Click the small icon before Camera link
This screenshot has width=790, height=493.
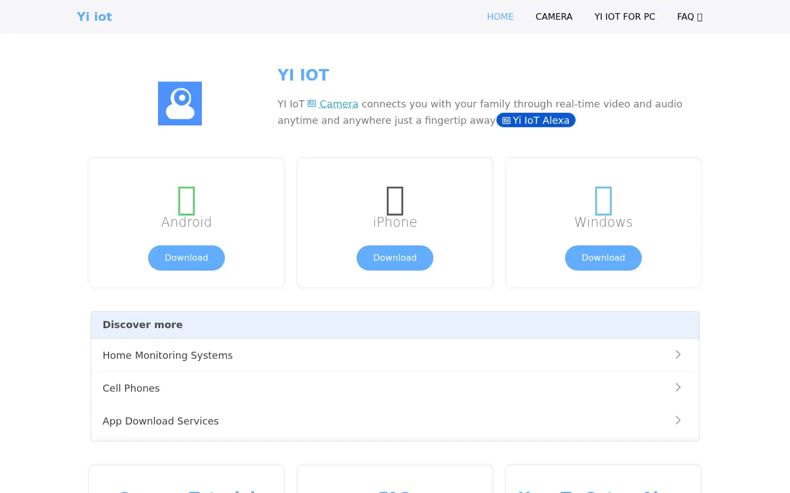312,104
